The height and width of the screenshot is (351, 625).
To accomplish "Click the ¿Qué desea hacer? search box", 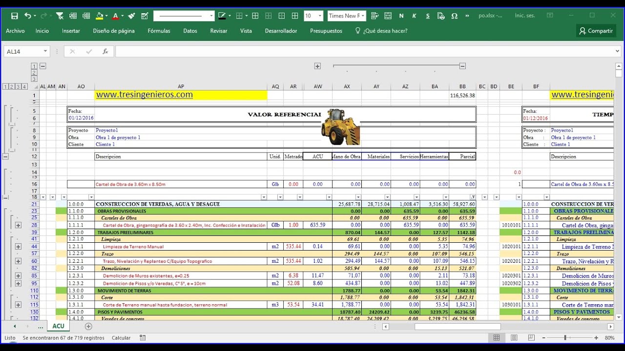I will (381, 31).
